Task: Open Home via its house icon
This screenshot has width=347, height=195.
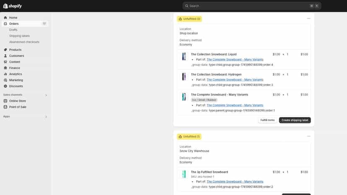Action: click(x=5, y=18)
